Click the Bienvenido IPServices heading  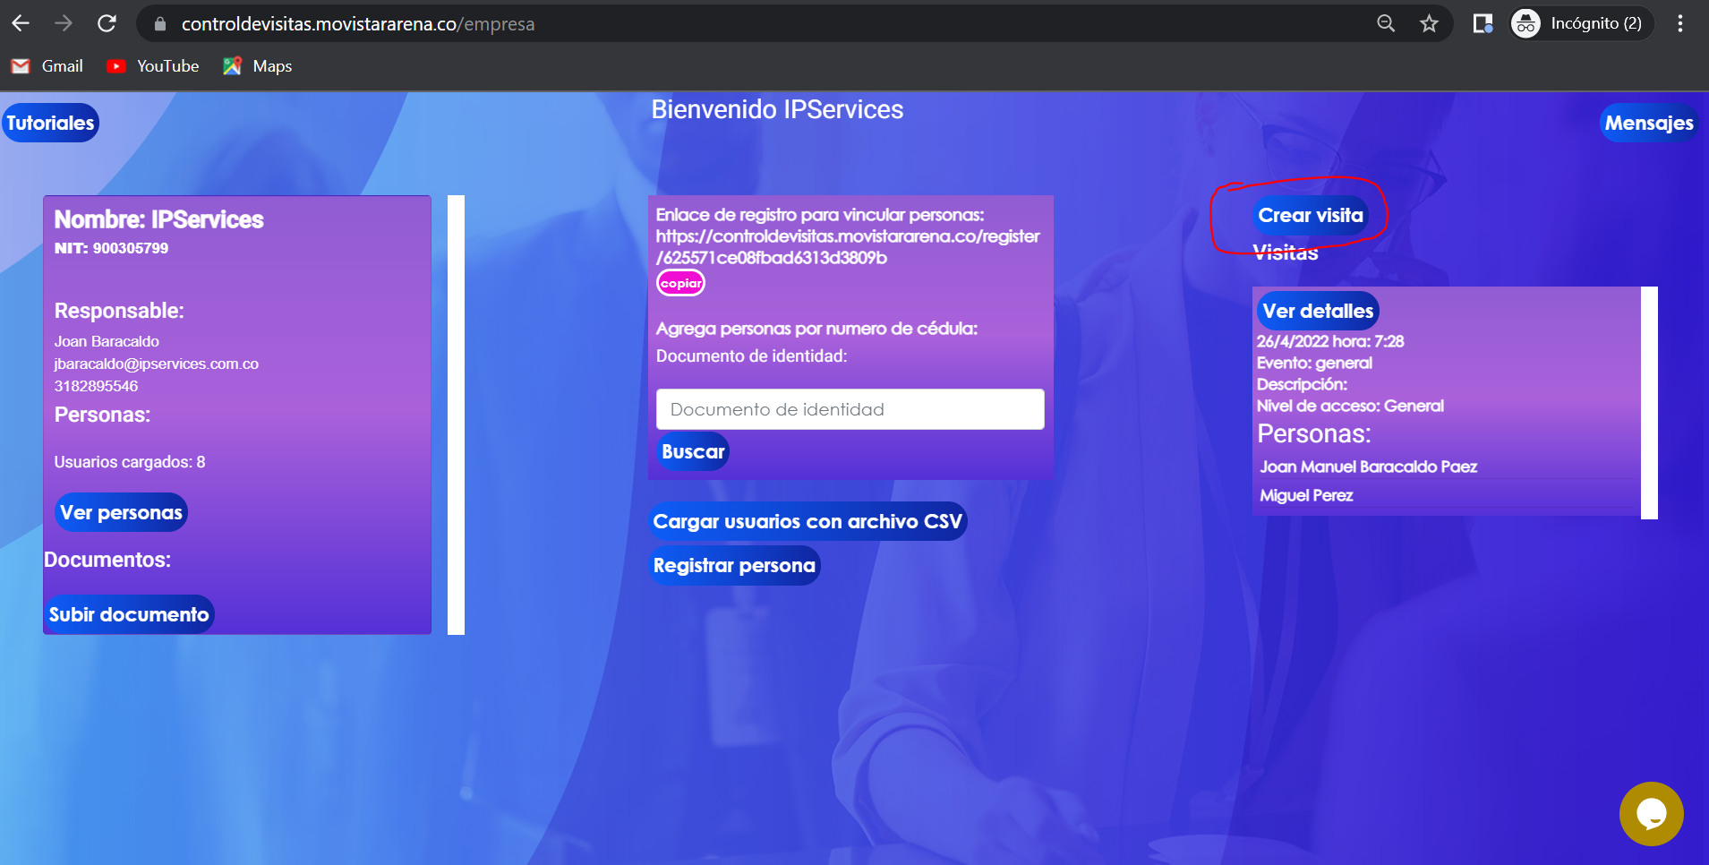click(777, 109)
